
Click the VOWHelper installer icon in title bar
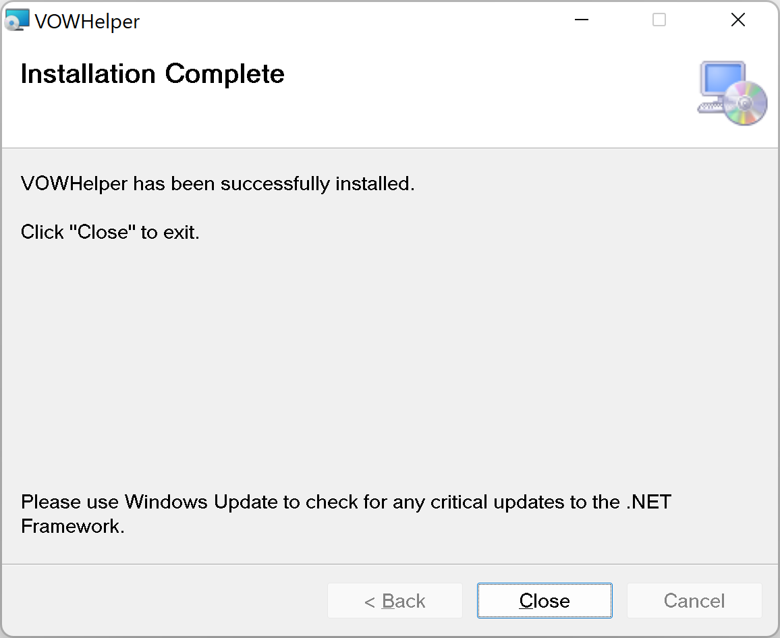tap(18, 21)
